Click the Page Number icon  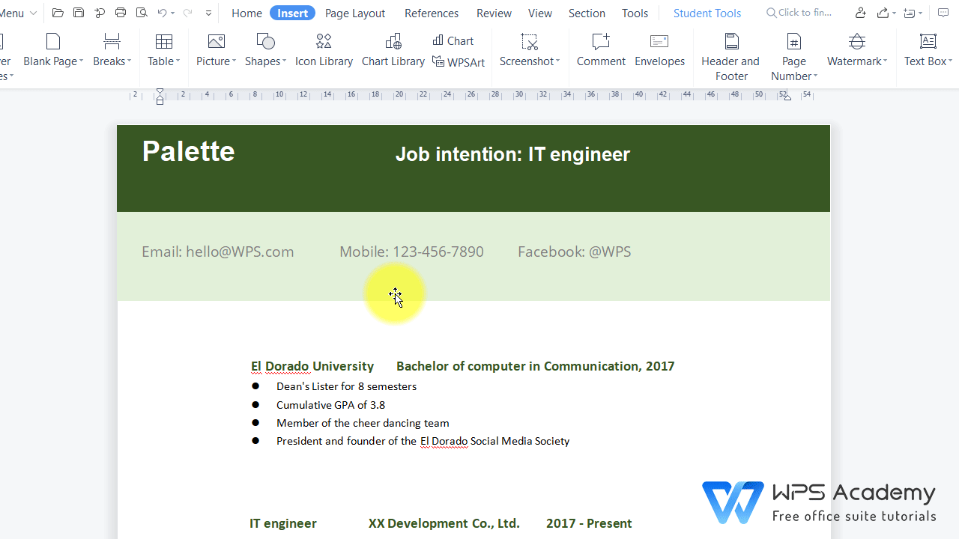tap(794, 41)
